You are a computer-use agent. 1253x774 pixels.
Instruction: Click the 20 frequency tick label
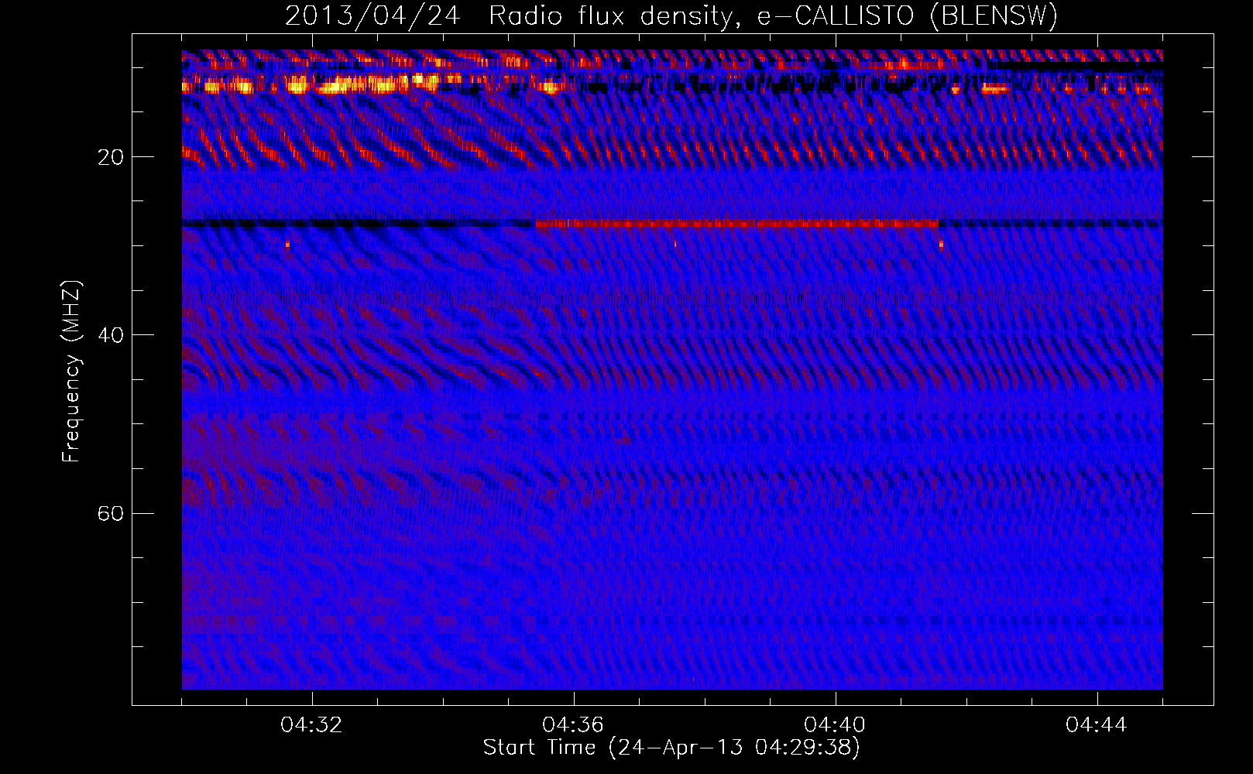click(111, 158)
